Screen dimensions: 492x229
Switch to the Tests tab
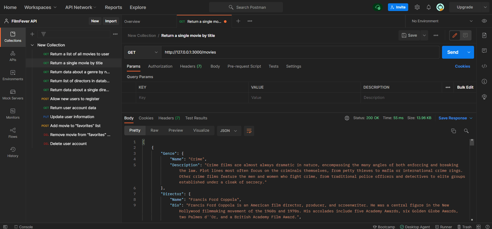coord(273,66)
